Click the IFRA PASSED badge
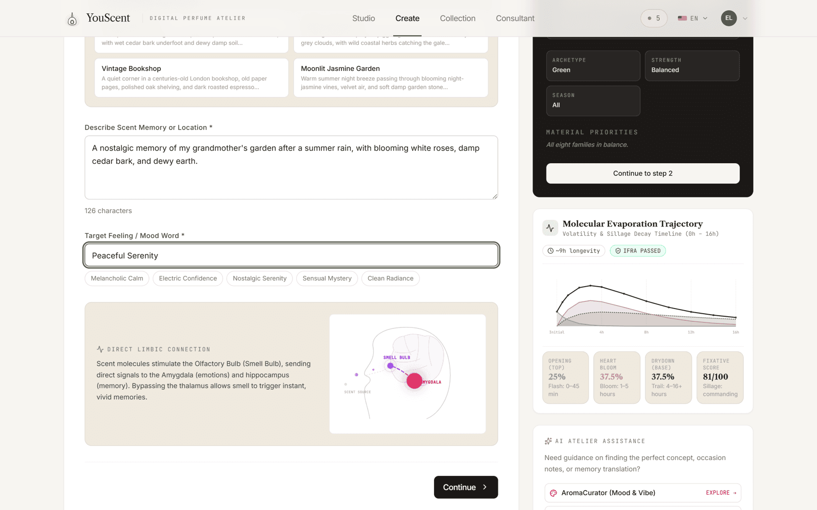Viewport: 817px width, 510px height. click(638, 251)
